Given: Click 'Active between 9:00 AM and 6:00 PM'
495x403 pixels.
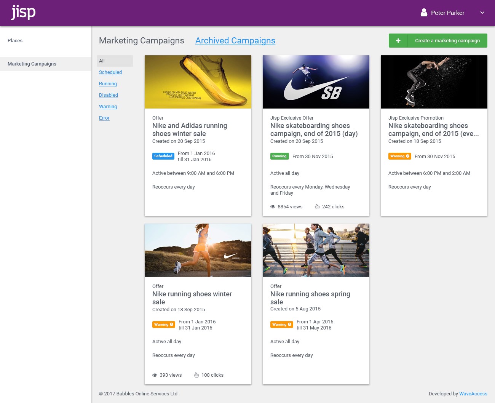Looking at the screenshot, I should [193, 173].
